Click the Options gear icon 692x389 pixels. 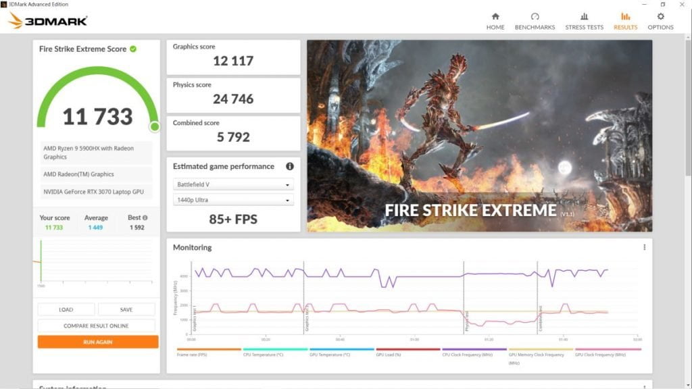coord(660,17)
